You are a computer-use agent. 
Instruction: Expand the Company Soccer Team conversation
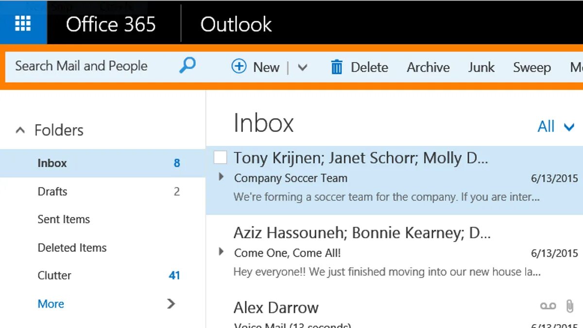[221, 177]
